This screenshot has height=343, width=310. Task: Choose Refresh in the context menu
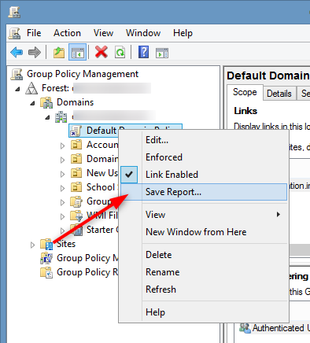point(161,290)
